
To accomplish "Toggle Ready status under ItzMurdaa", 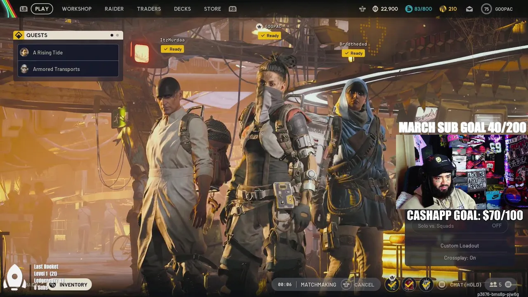I will (172, 49).
